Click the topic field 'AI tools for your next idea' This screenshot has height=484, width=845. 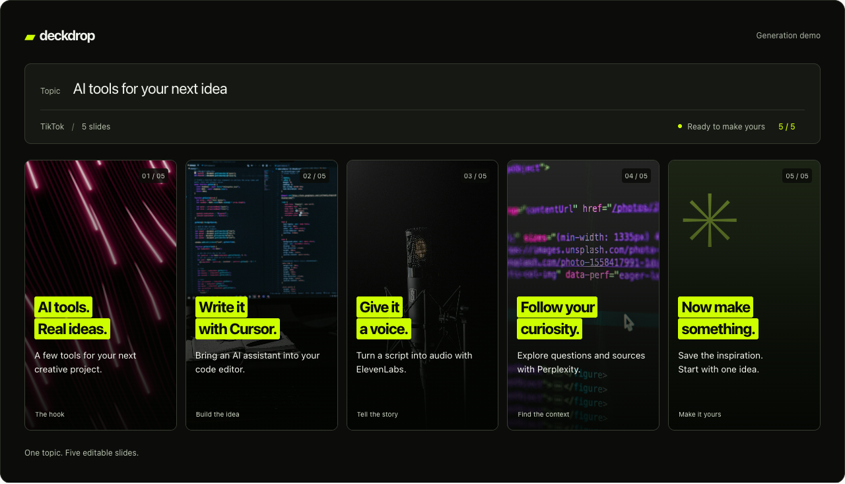(x=150, y=89)
